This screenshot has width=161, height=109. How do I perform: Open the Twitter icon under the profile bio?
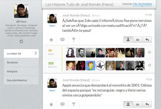pyautogui.click(x=21, y=41)
